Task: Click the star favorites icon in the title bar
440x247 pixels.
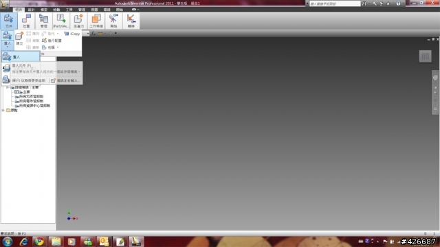Action: coord(388,3)
